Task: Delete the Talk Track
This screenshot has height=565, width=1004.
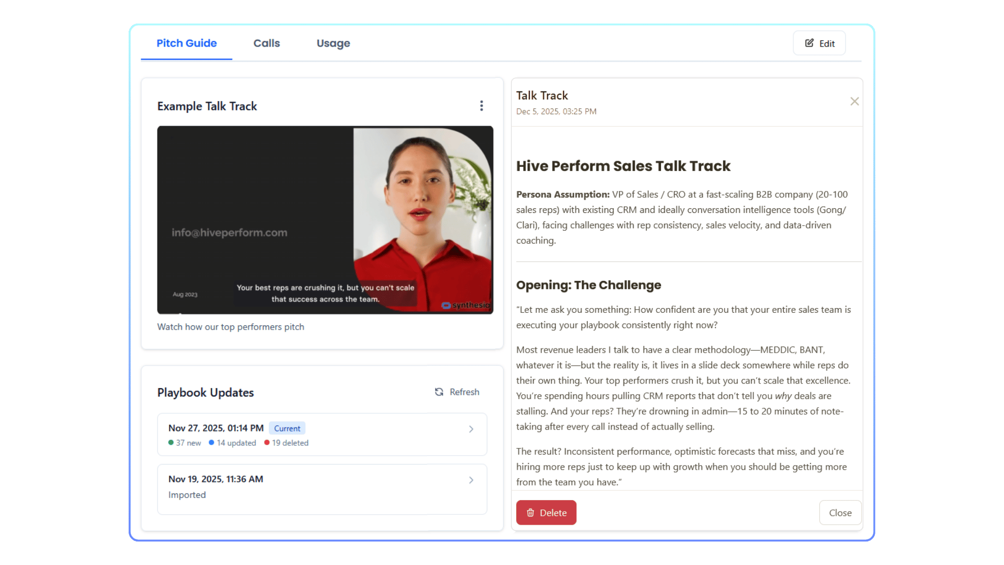Action: tap(546, 513)
